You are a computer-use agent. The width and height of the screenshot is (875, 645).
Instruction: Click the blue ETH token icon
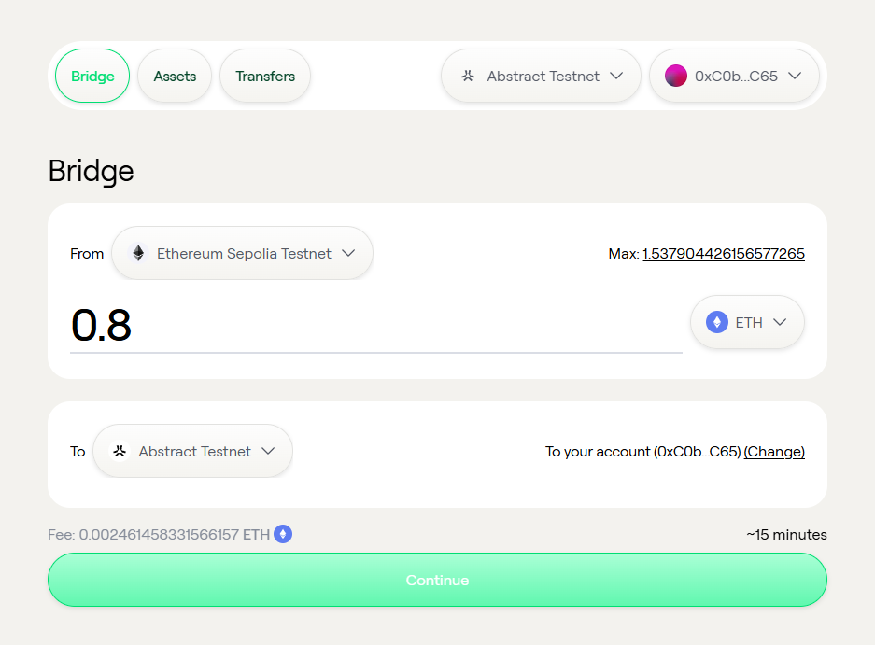pyautogui.click(x=717, y=322)
